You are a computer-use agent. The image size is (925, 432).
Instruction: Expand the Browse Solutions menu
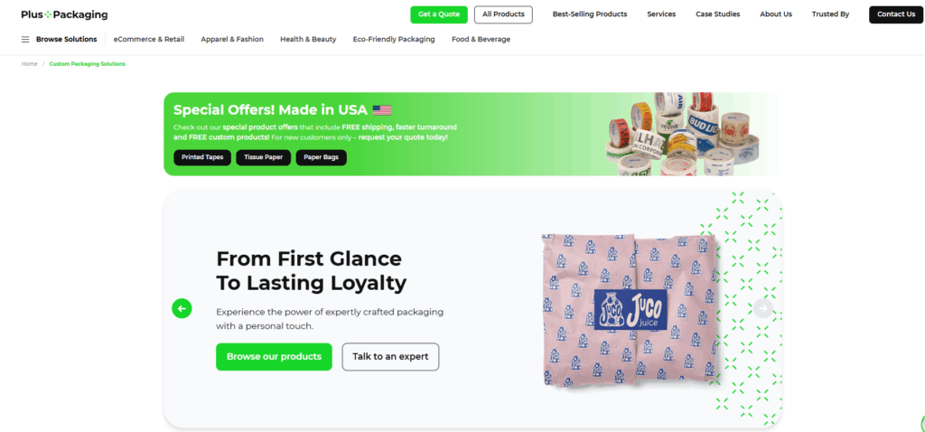[66, 40]
